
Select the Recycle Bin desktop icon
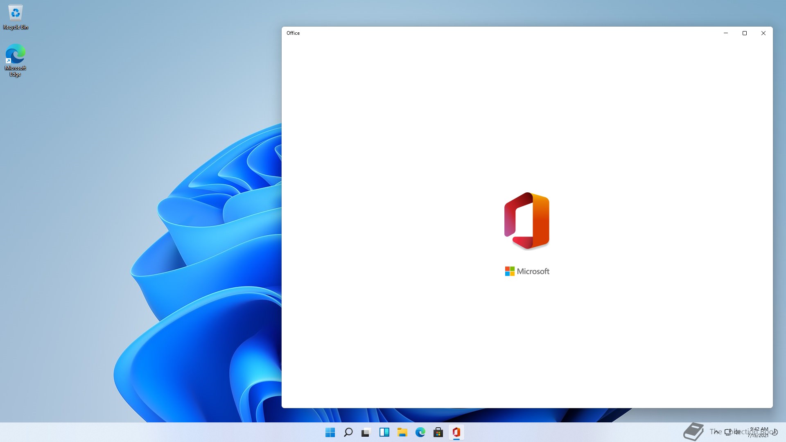pos(16,17)
